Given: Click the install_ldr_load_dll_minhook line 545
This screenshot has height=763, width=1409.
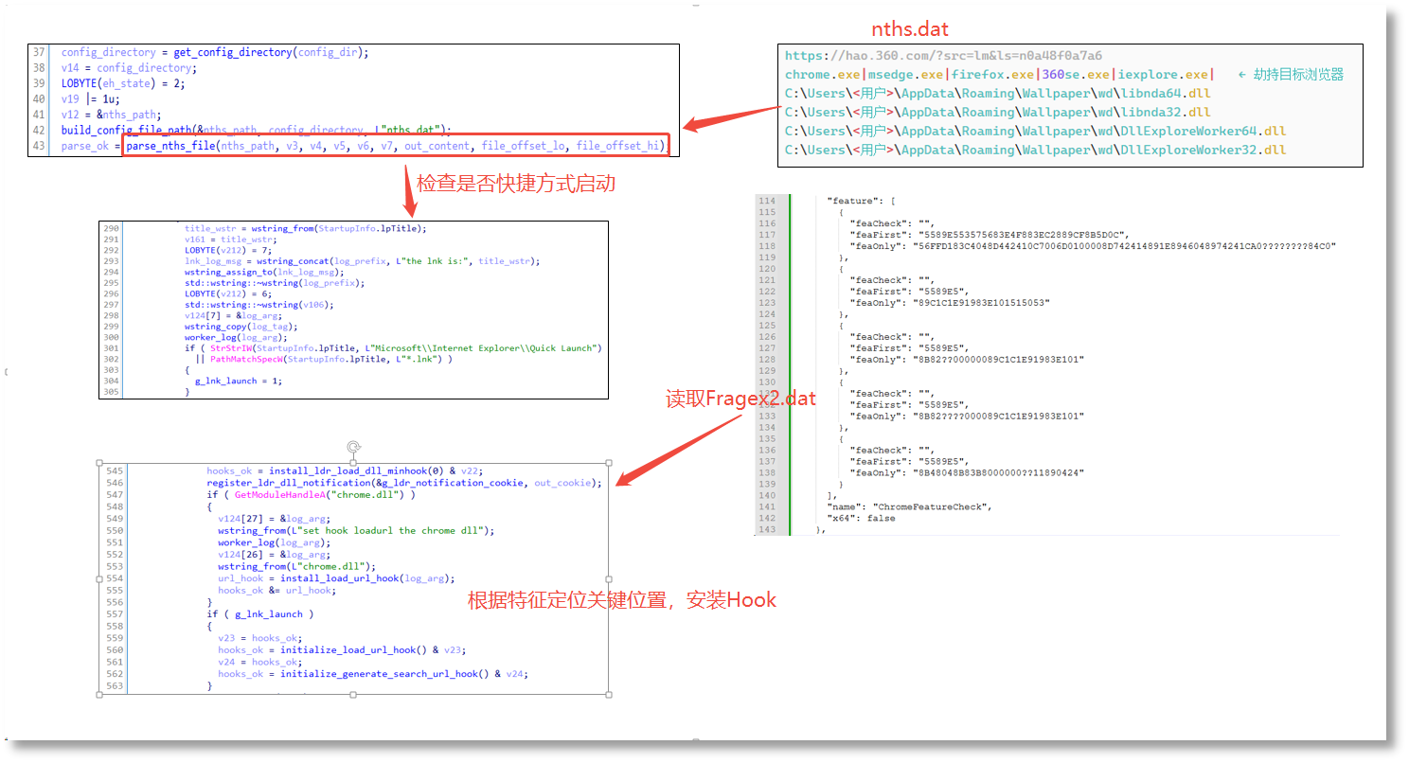Looking at the screenshot, I should point(345,470).
